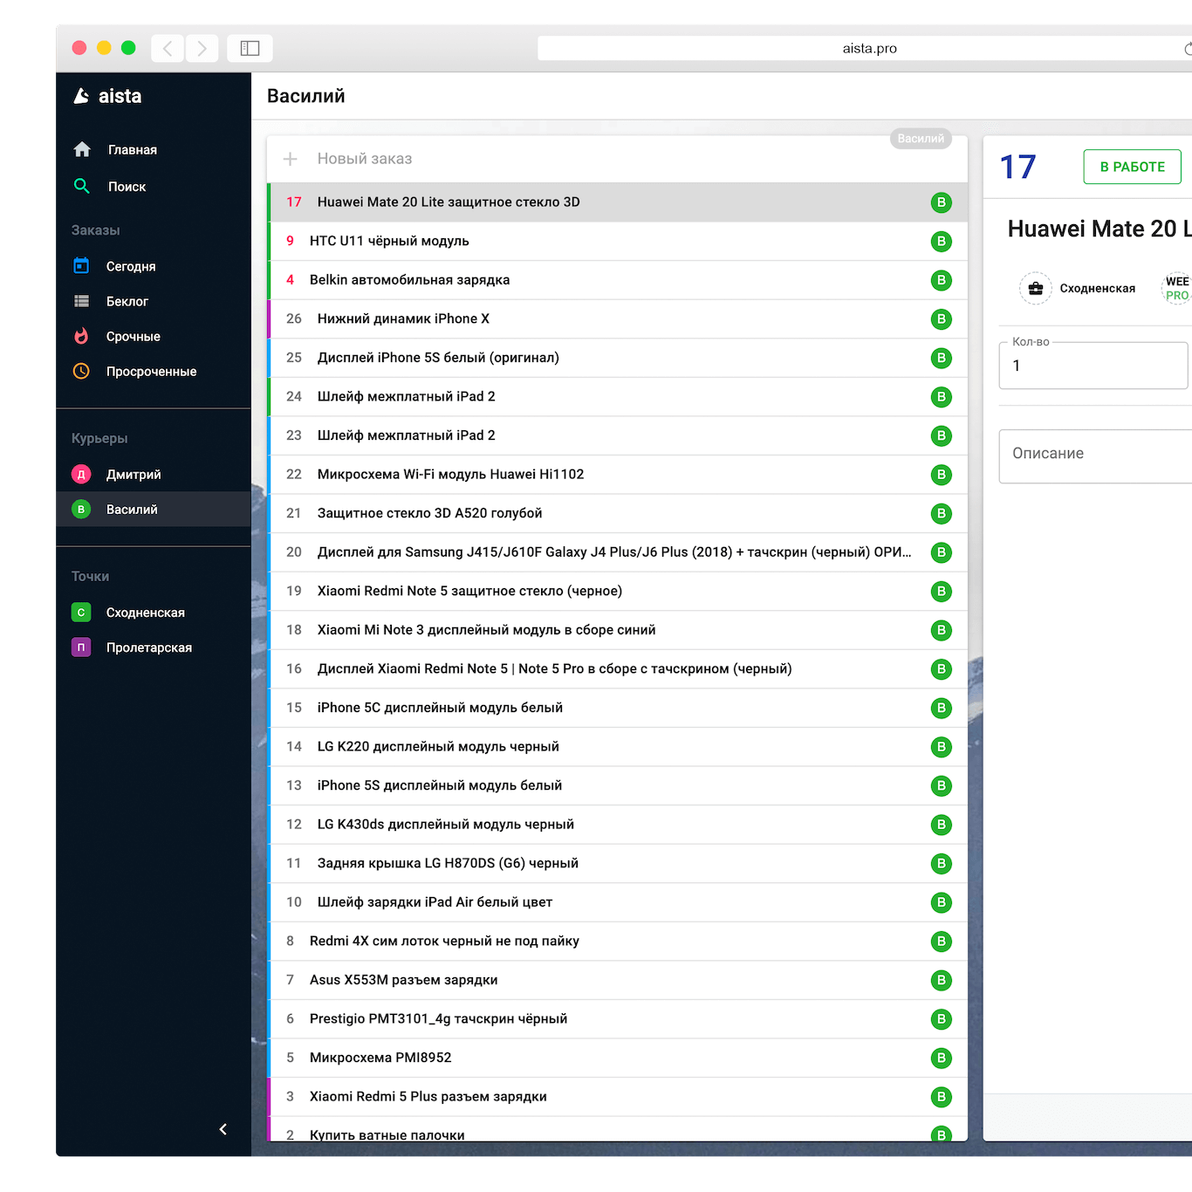Open the Поиск menu item
The width and height of the screenshot is (1192, 1192).
(154, 187)
